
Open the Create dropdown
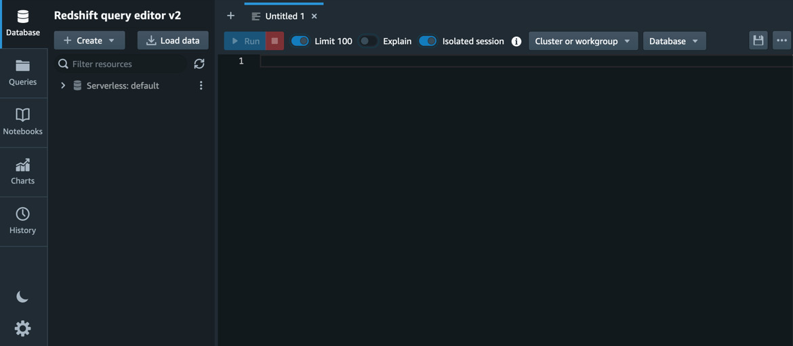tap(89, 41)
